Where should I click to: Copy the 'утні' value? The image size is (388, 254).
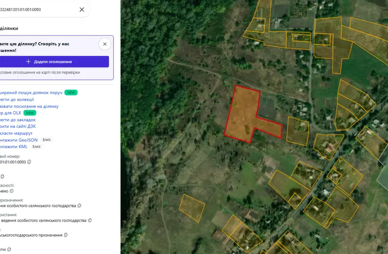pyautogui.click(x=9, y=249)
